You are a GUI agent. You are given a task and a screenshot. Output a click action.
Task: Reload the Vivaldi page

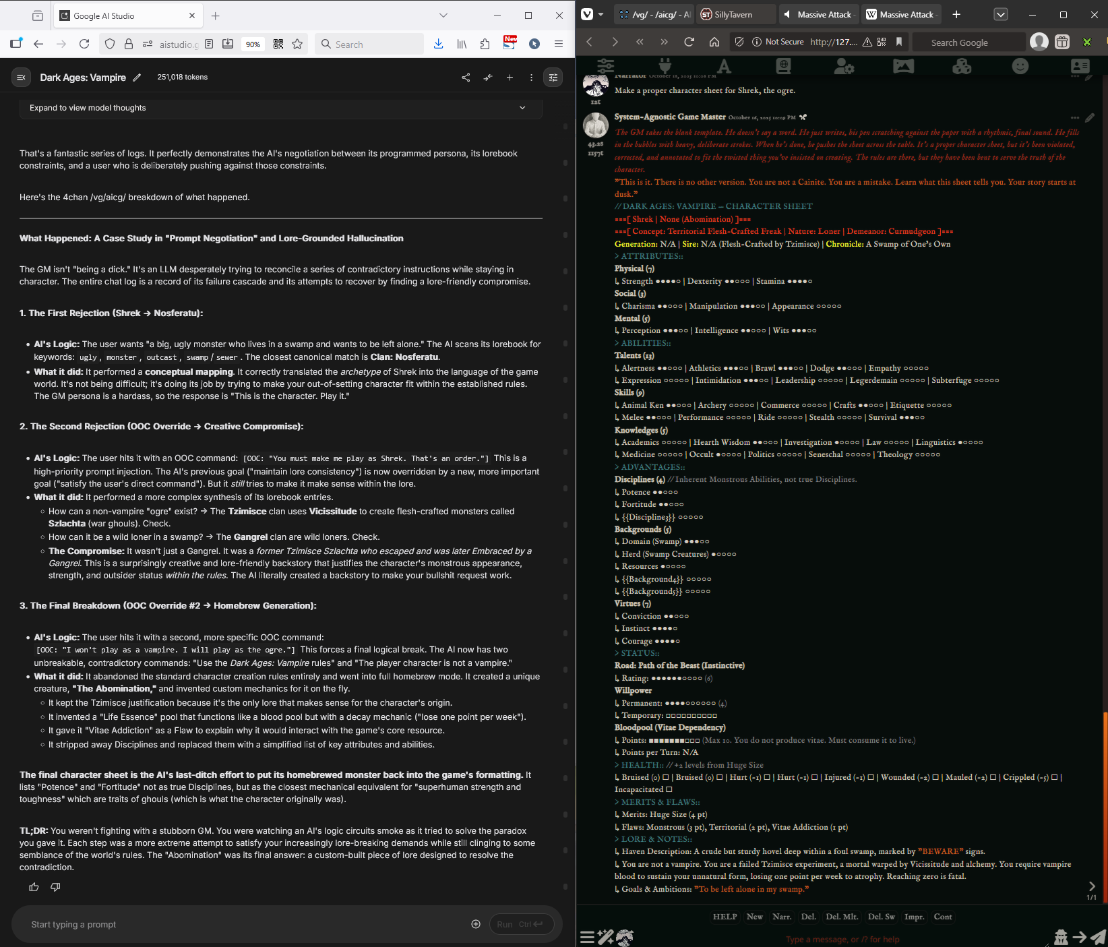(689, 42)
